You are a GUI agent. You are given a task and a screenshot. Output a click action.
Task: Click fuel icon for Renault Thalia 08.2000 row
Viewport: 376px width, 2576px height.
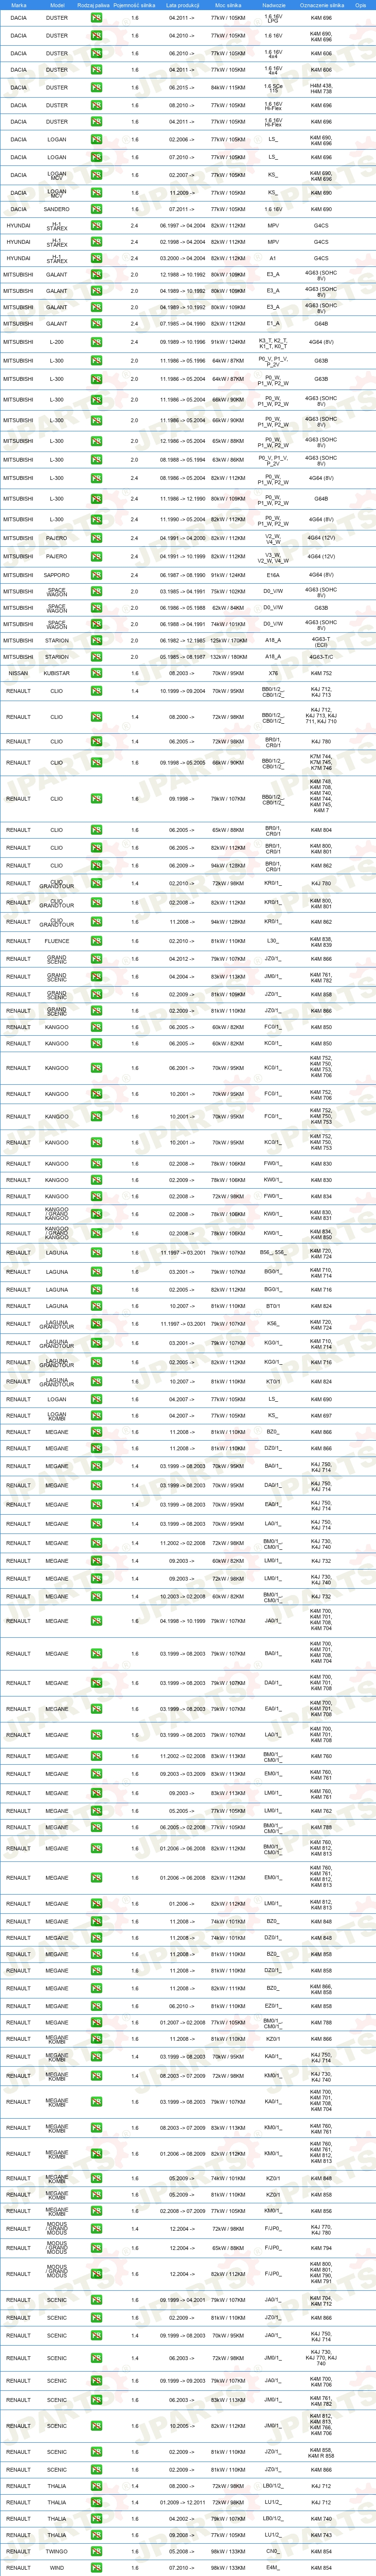pos(96,2486)
